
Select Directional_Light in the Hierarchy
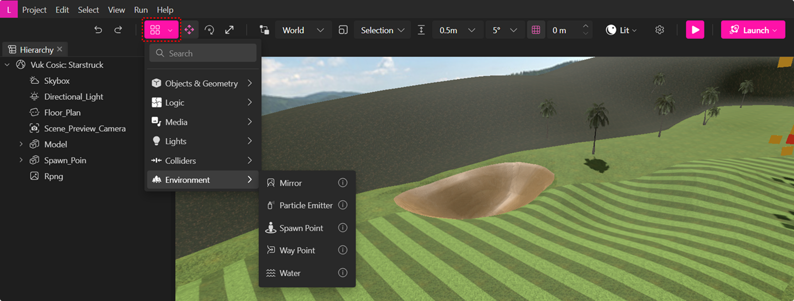point(73,96)
